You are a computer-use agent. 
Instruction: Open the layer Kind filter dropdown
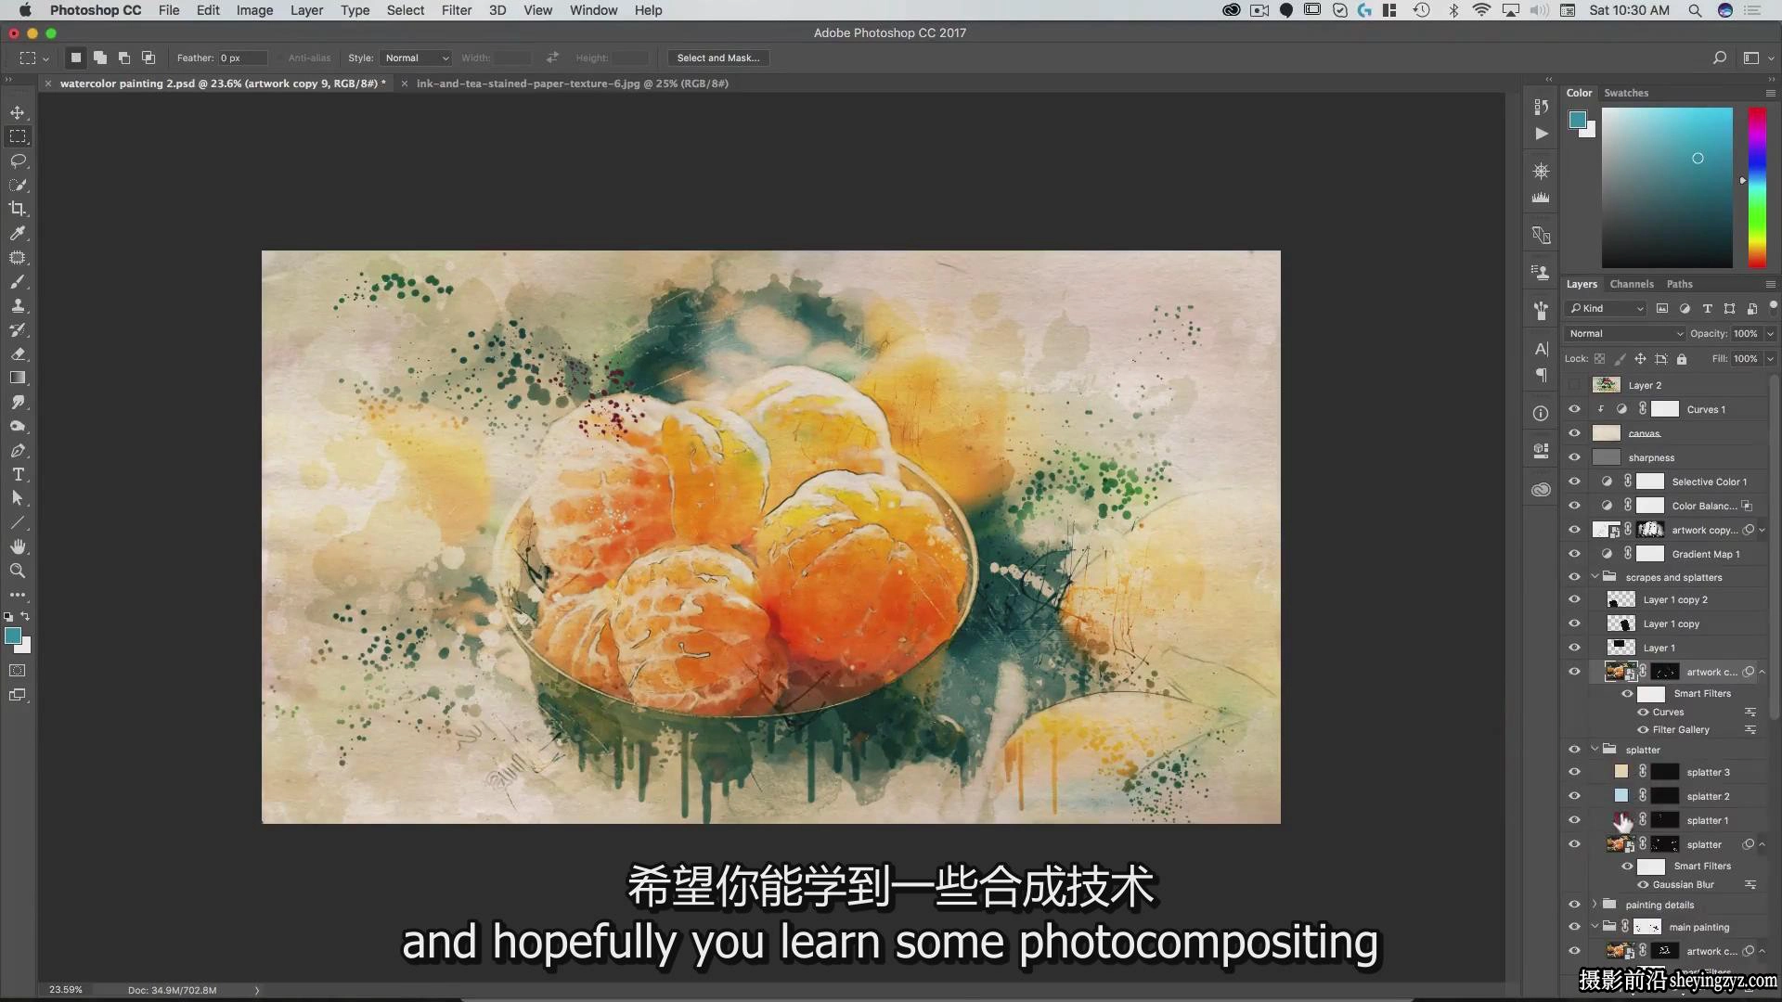(x=1607, y=308)
